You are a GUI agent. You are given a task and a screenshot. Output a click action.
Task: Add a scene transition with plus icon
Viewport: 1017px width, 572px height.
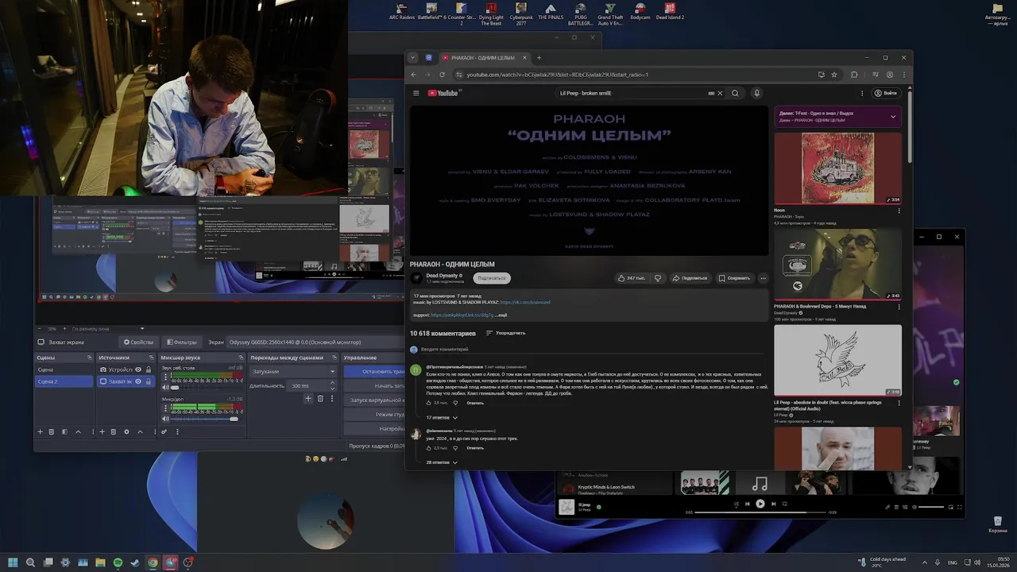coord(308,398)
